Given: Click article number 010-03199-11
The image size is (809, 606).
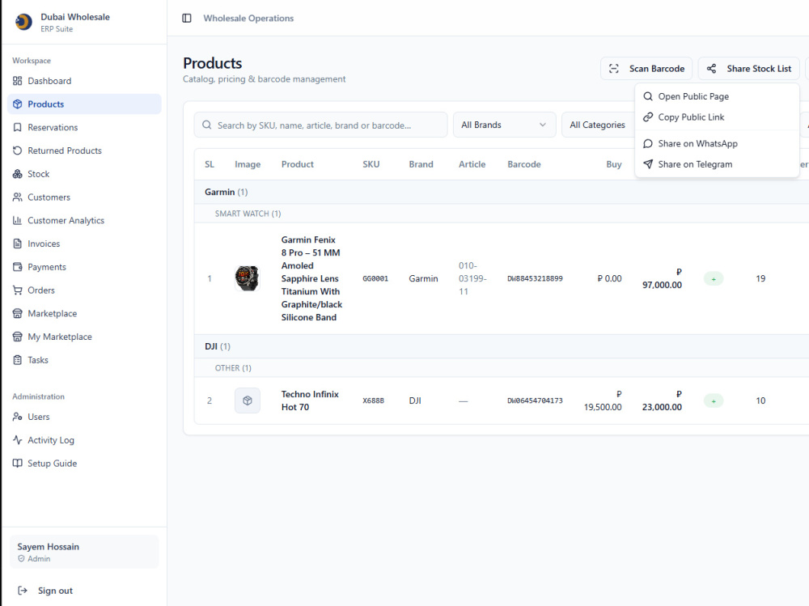Looking at the screenshot, I should pos(472,279).
